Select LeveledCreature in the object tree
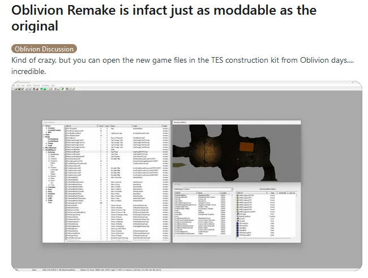 [x=54, y=130]
